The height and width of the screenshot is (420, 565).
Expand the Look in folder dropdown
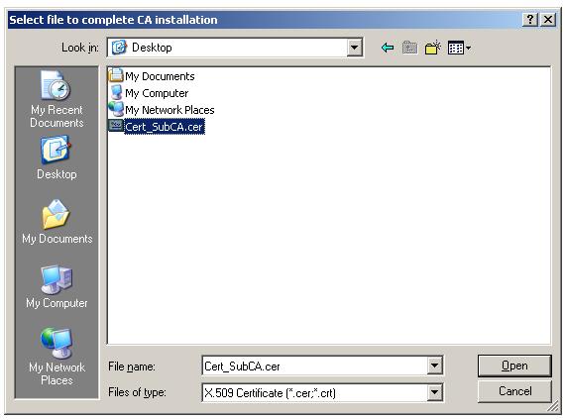355,48
